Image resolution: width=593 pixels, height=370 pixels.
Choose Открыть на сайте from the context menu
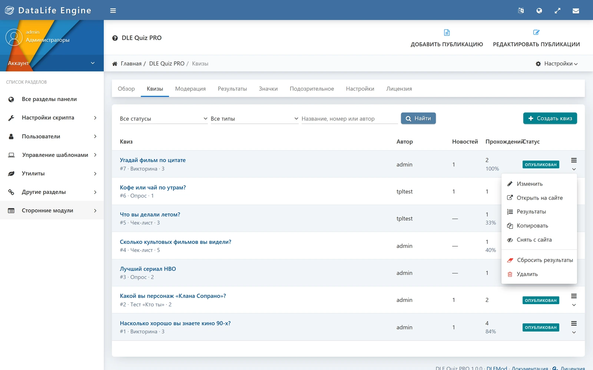click(x=539, y=198)
